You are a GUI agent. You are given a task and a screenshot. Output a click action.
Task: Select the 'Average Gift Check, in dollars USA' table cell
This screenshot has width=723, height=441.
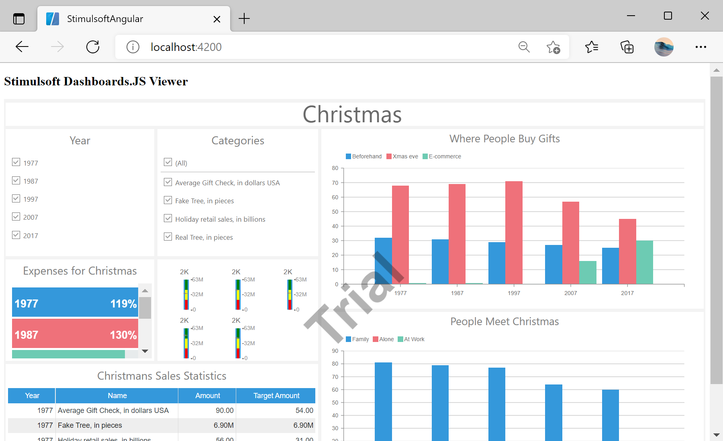117,411
